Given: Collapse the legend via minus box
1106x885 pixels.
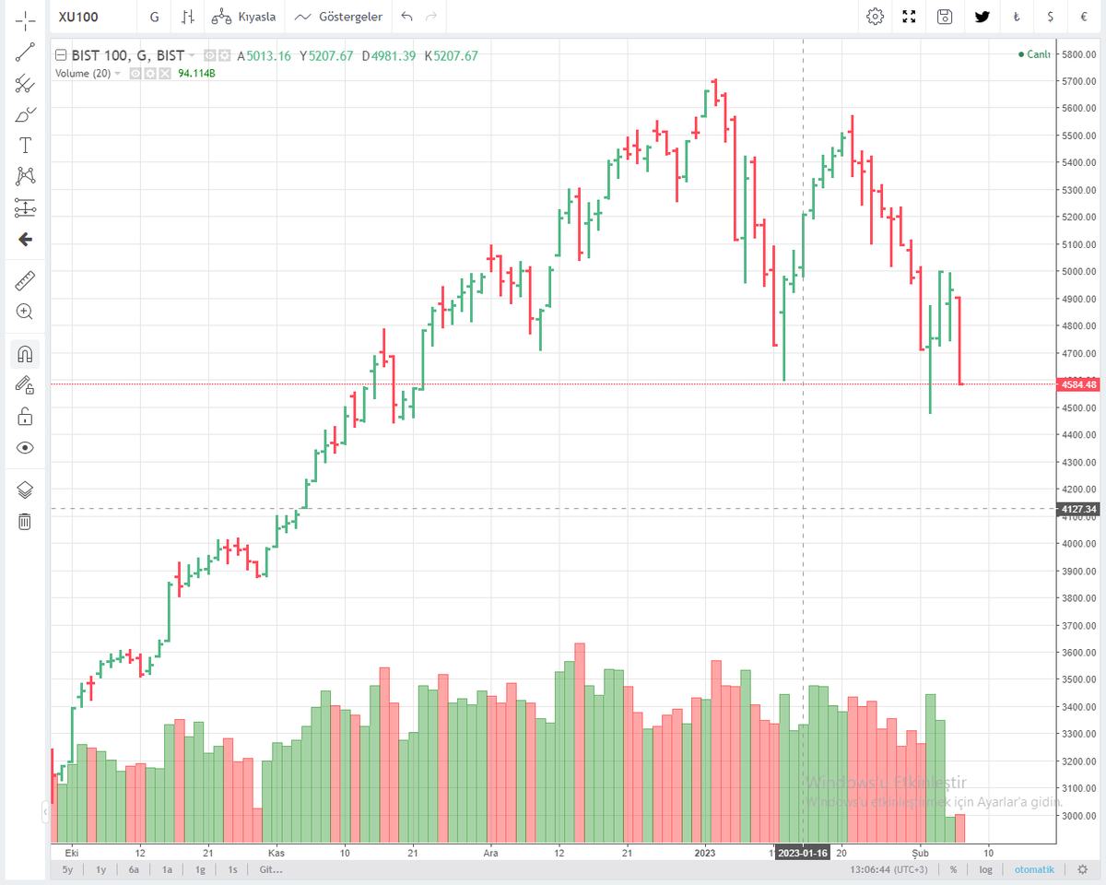Looking at the screenshot, I should 61,55.
